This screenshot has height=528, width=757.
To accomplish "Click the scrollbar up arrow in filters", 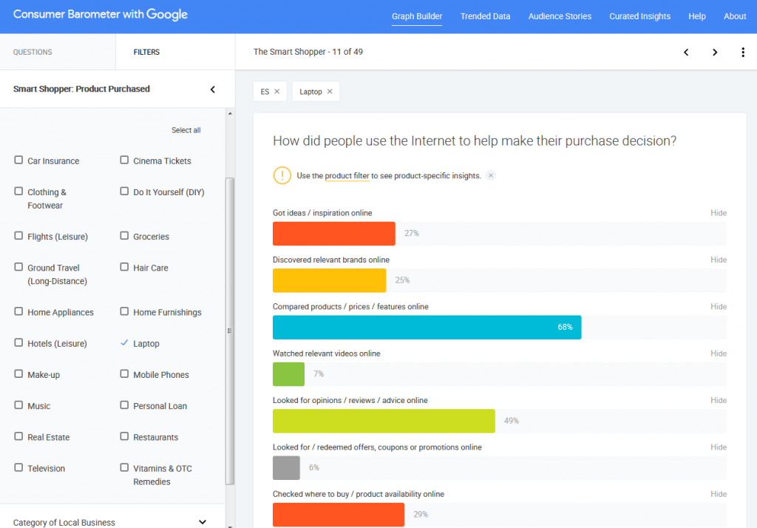I will click(x=230, y=114).
